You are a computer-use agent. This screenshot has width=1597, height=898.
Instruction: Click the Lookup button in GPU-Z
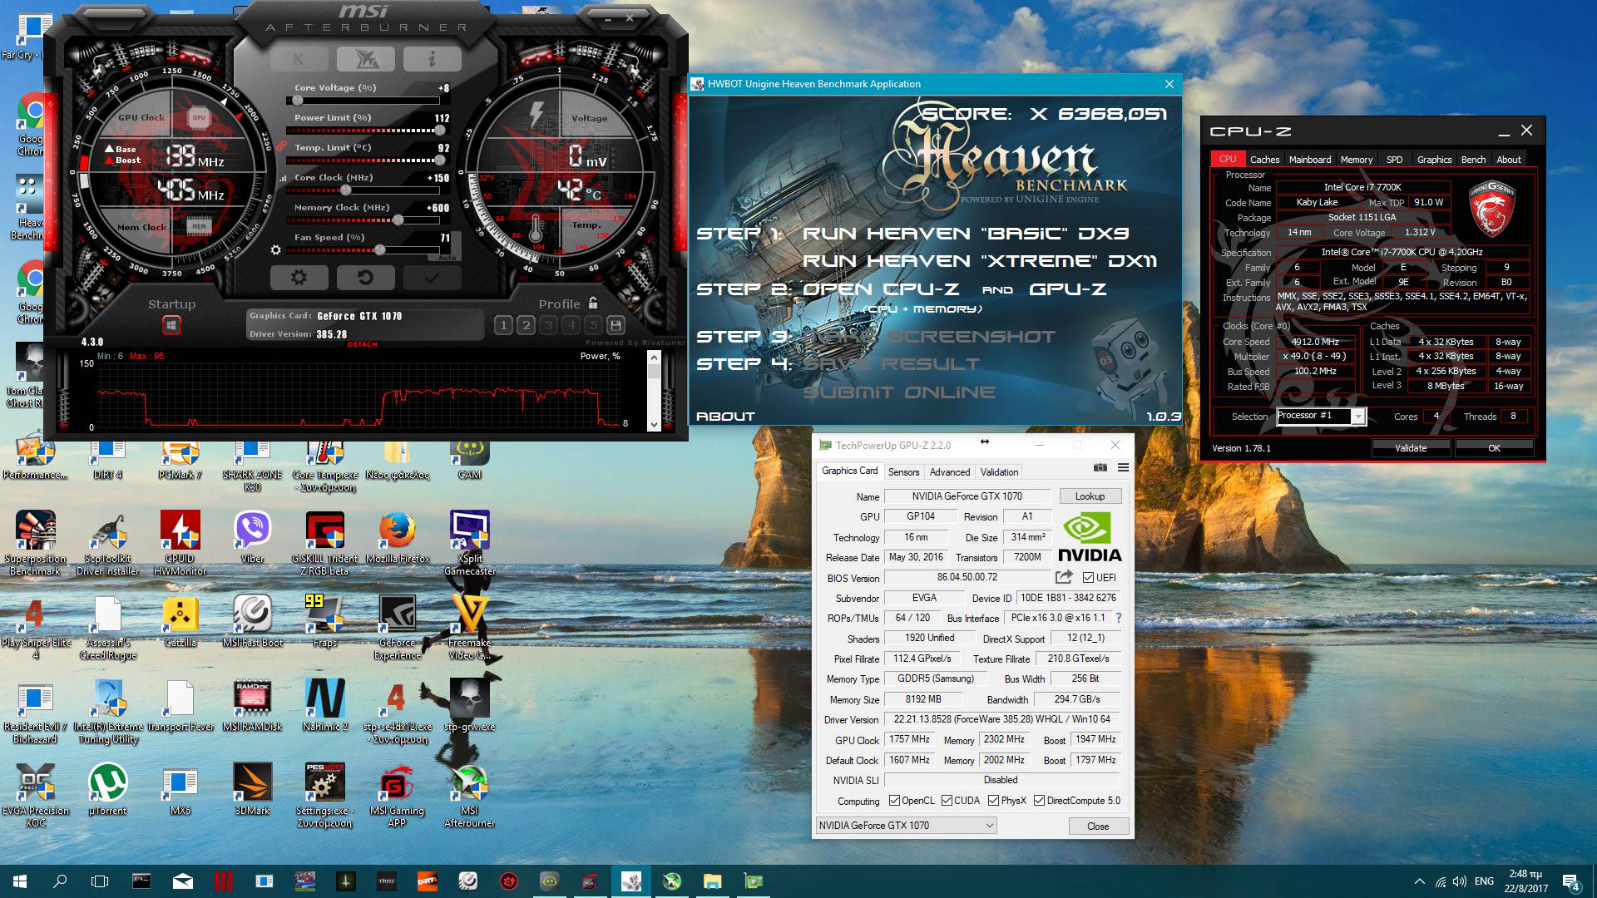1090,496
